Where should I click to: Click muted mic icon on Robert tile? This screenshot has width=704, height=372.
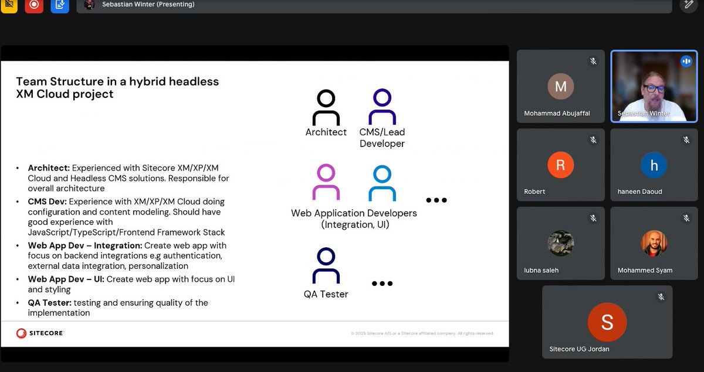pos(593,140)
